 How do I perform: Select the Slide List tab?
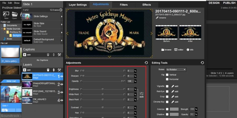11,81
